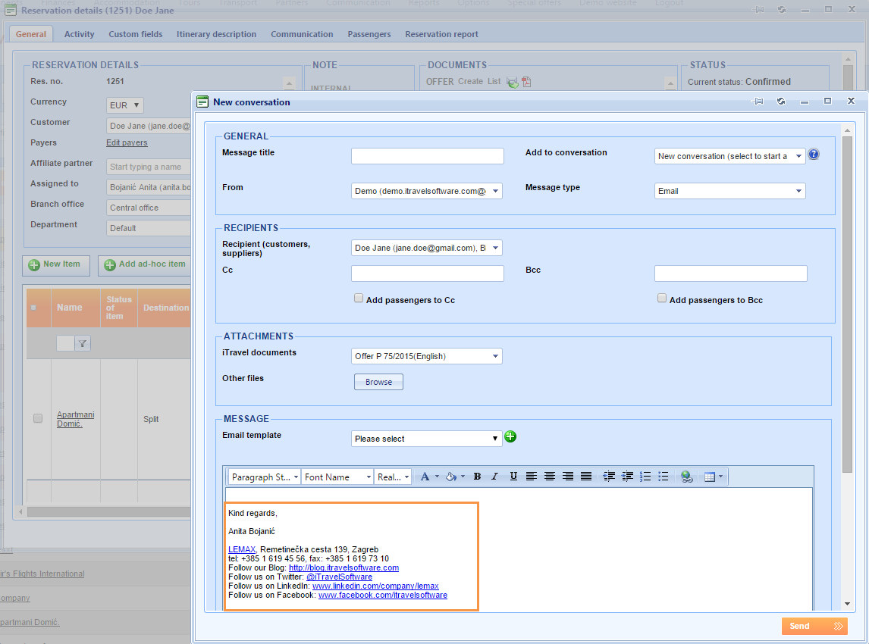Open the Reservation report tab
The height and width of the screenshot is (644, 869).
click(442, 34)
